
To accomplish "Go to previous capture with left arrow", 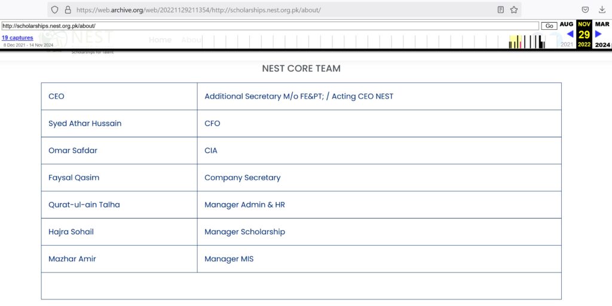I will [570, 34].
